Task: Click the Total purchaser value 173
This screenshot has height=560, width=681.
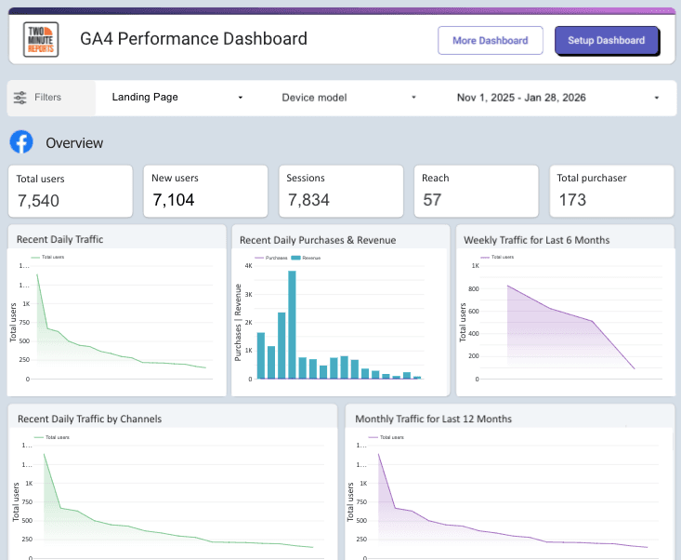Action: point(572,200)
